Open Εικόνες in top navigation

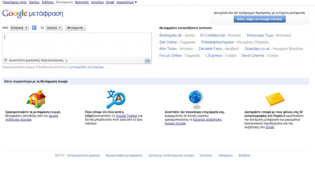34,2
